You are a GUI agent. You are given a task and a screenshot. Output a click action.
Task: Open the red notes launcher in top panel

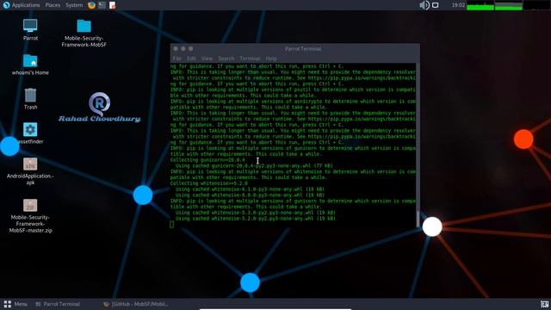[112, 5]
